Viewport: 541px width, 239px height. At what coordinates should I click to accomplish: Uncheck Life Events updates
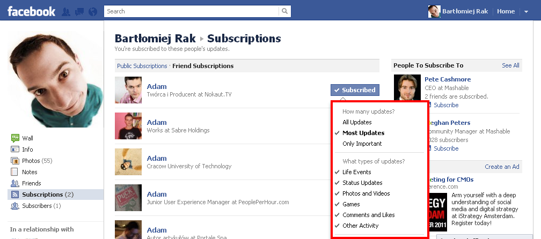[x=357, y=172]
